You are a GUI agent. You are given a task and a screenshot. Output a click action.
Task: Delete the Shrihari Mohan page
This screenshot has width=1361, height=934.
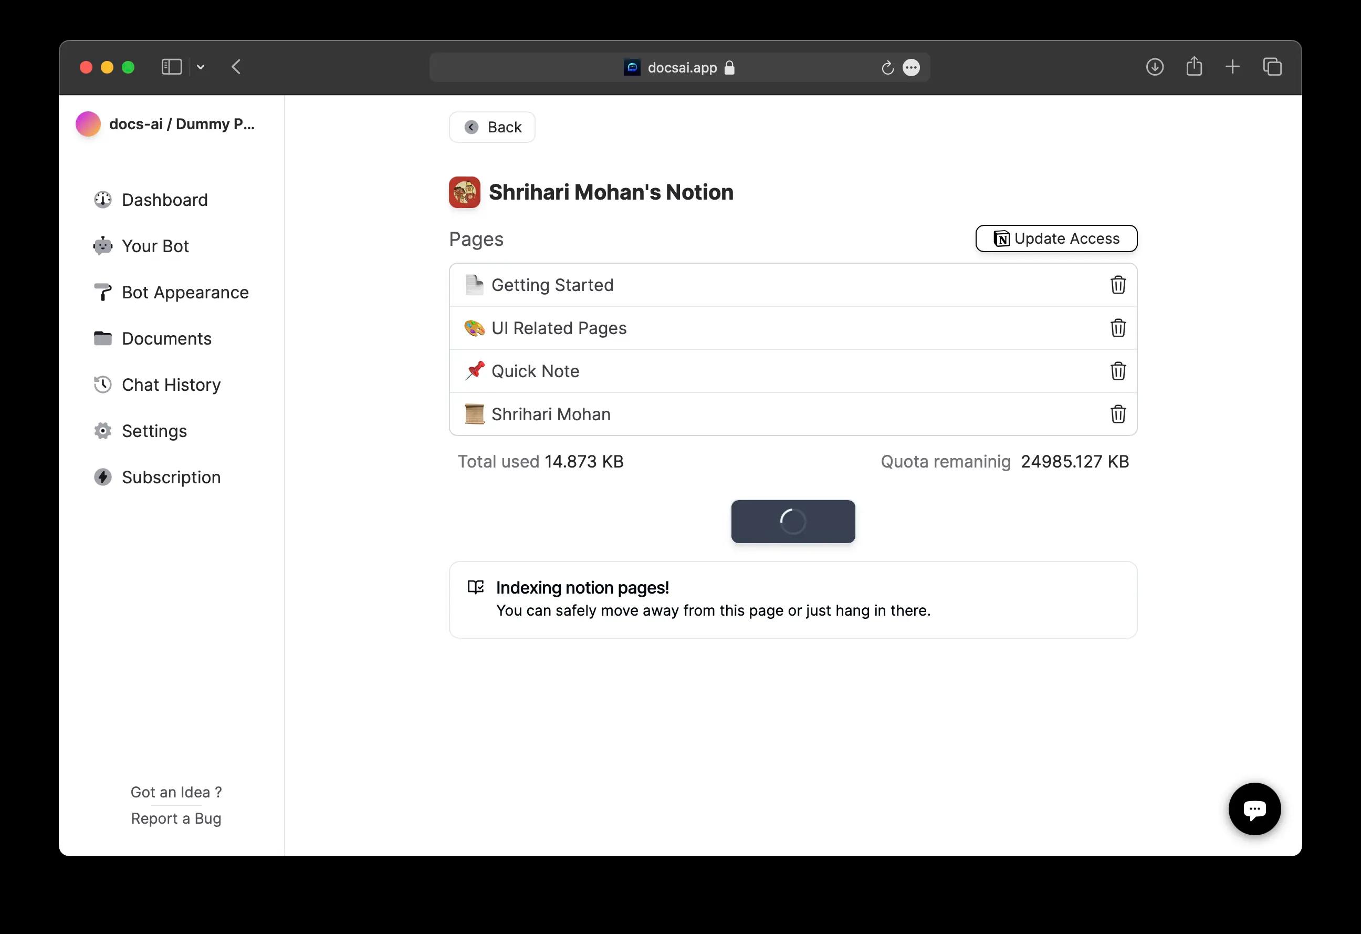pyautogui.click(x=1118, y=414)
